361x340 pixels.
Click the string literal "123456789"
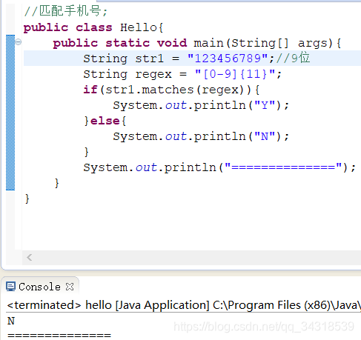(228, 59)
